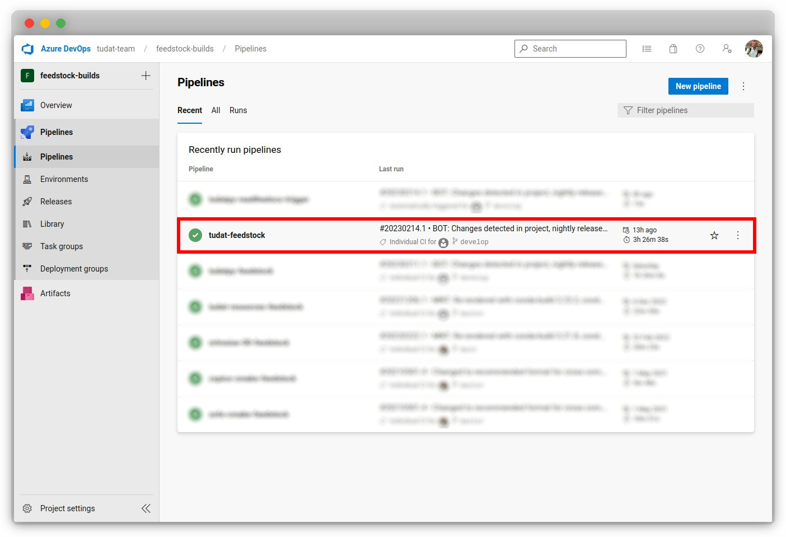This screenshot has height=537, width=786.
Task: Click the 13h ago timestamp
Action: click(644, 230)
